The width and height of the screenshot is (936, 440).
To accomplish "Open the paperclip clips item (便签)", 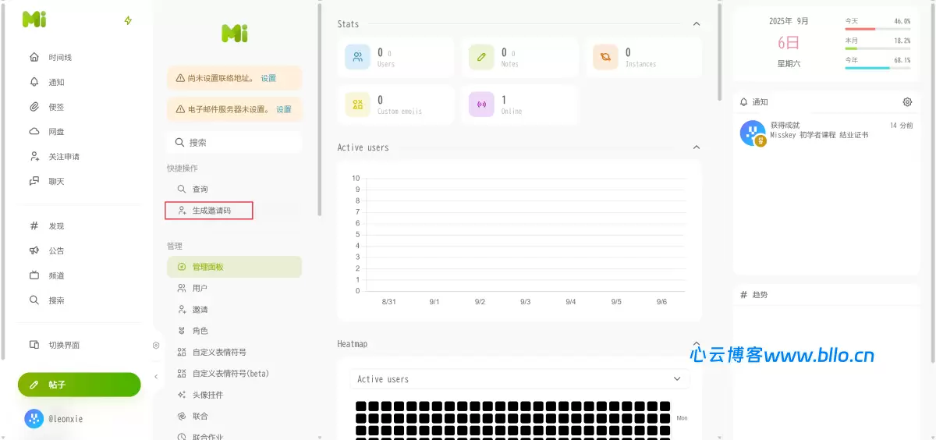I will [x=34, y=107].
